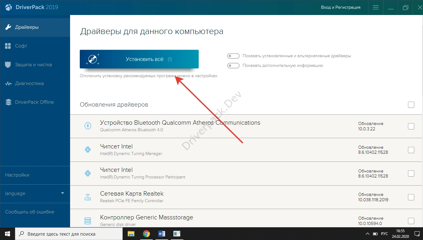Switch to Microsoft Word on the taskbar
This screenshot has height=240, width=423.
coord(161,234)
